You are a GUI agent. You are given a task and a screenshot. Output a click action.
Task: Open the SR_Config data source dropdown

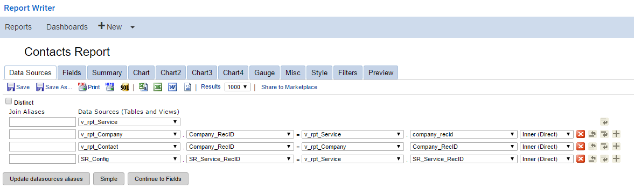point(129,159)
